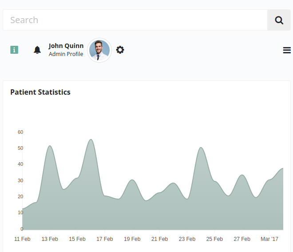The width and height of the screenshot is (293, 252).
Task: Click the 15 Feb axis label
Action: (77, 239)
